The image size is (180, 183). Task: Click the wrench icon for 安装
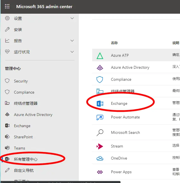(7, 29)
